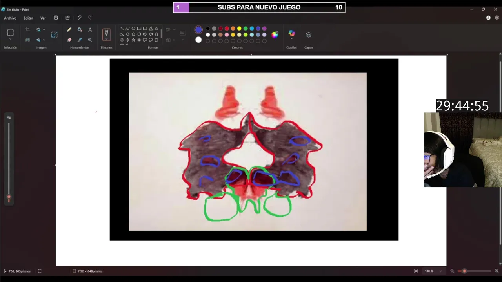Open the Capas layers panel

pyautogui.click(x=309, y=34)
